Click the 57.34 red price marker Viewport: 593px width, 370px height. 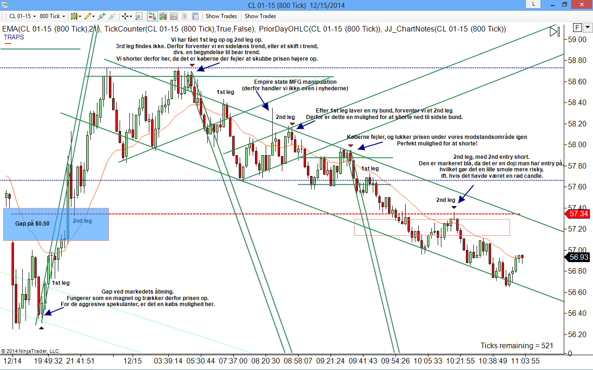578,213
